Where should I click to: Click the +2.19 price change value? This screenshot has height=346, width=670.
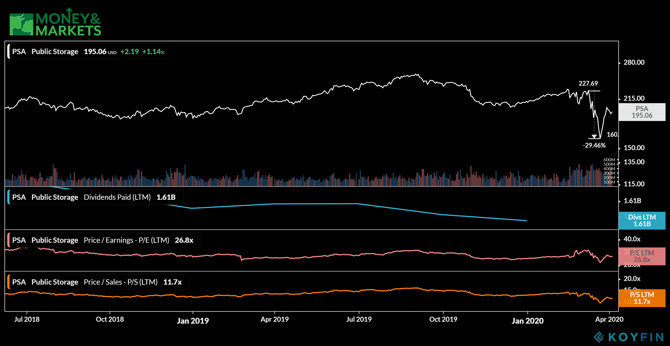coord(130,52)
